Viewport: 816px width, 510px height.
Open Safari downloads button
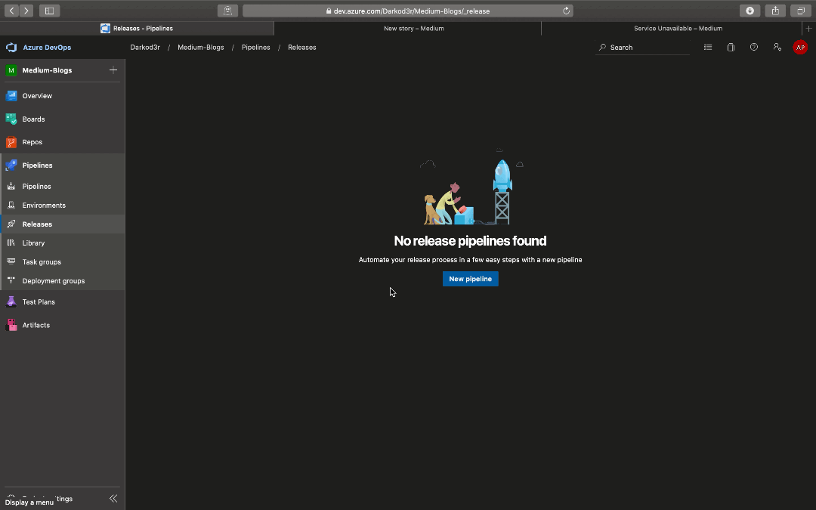coord(750,11)
